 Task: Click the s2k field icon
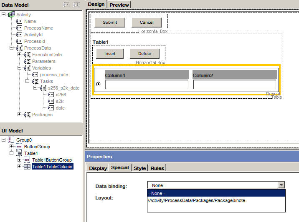click(x=51, y=101)
